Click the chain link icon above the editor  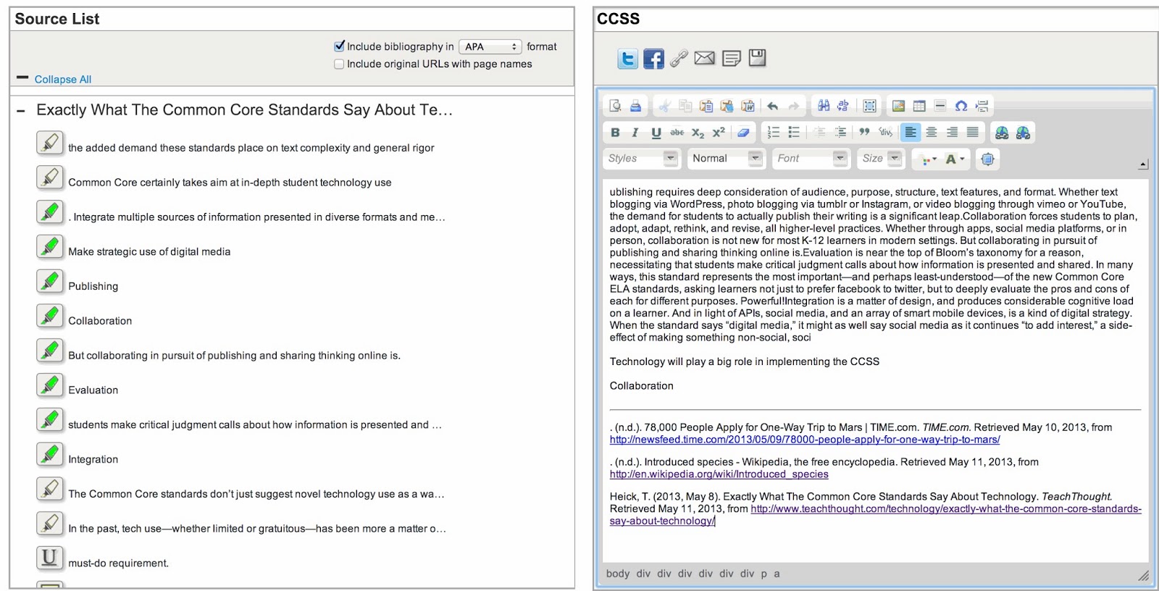point(679,59)
